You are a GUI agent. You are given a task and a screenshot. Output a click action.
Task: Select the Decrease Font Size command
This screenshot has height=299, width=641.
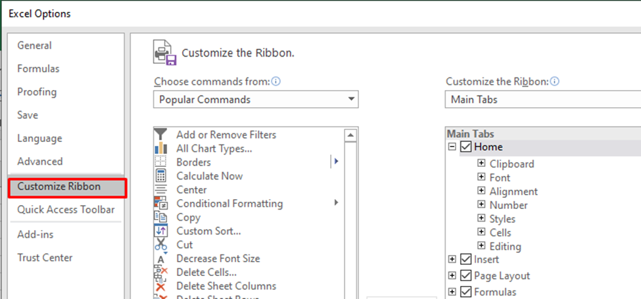click(x=218, y=258)
